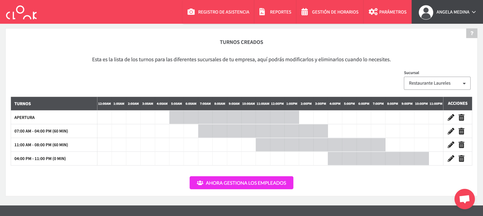Delete the APERTURA shift with trash icon
This screenshot has width=483, height=216.
[x=461, y=117]
